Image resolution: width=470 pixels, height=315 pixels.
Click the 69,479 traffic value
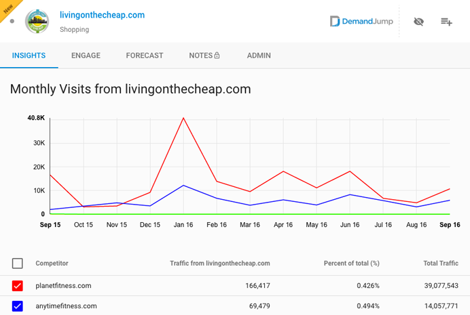pos(259,306)
